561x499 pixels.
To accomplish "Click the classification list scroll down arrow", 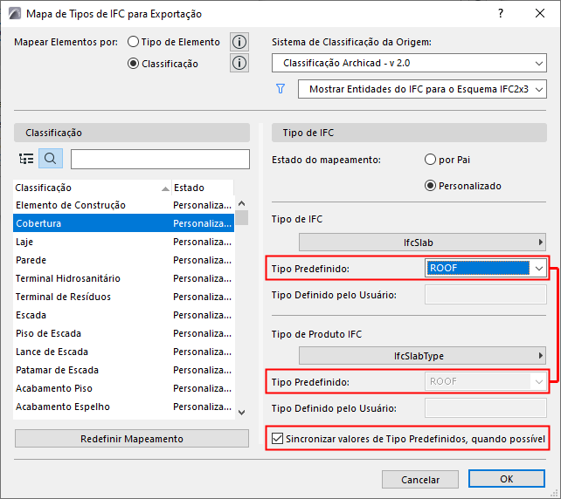I will click(242, 413).
